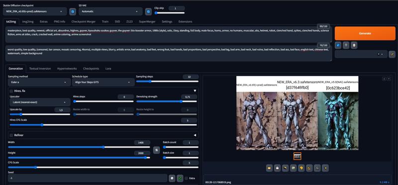Open the Stable Diffusion checkpoint dropdown
The image size is (398, 185).
(35, 11)
